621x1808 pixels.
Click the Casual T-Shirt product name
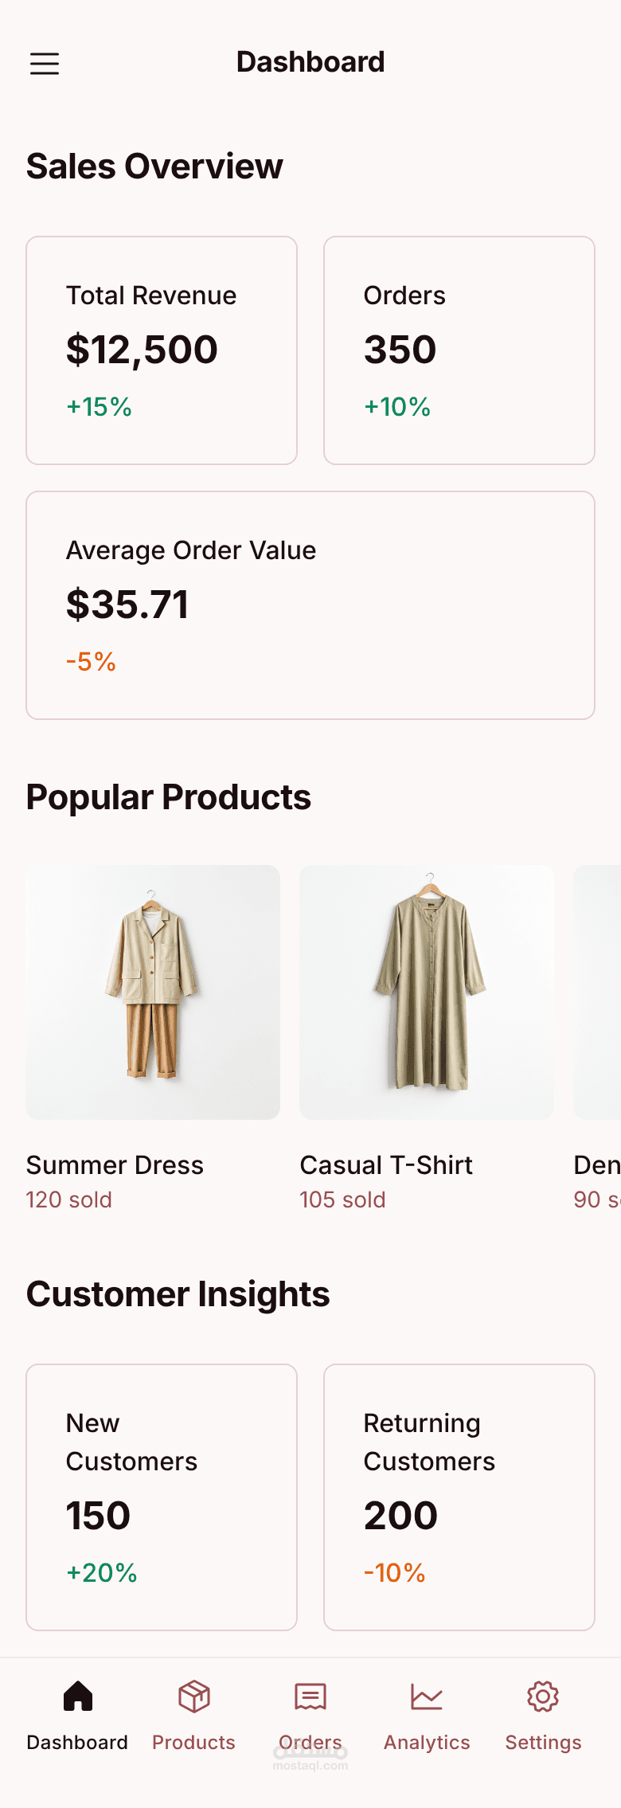tap(386, 1165)
